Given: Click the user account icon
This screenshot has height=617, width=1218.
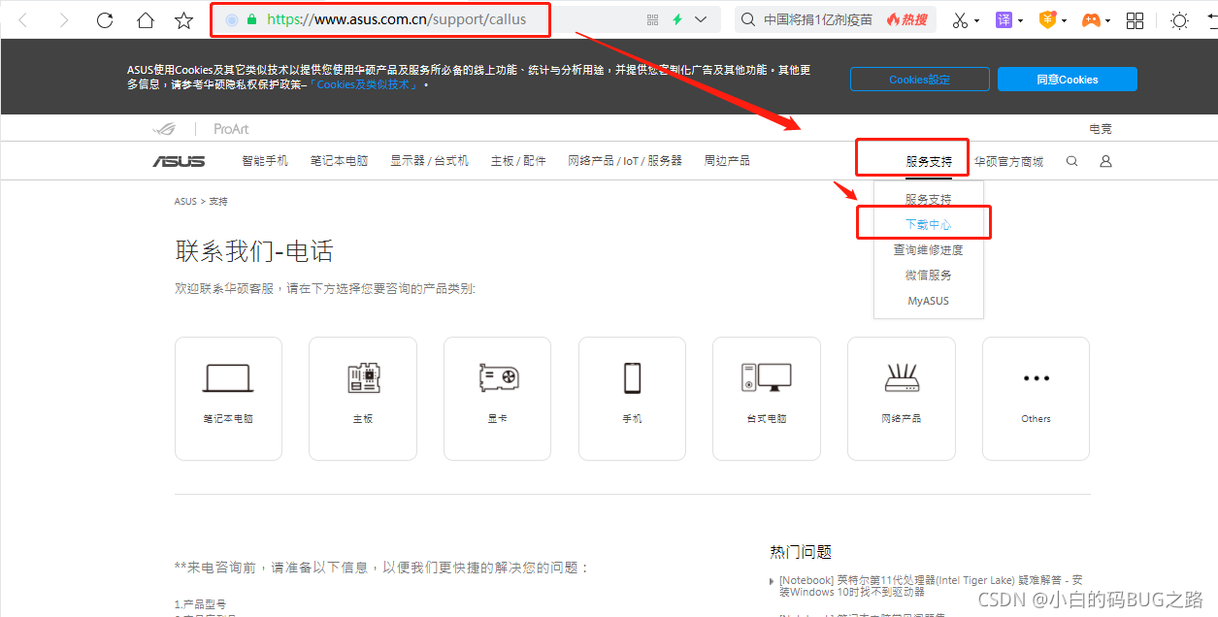Looking at the screenshot, I should coord(1105,161).
